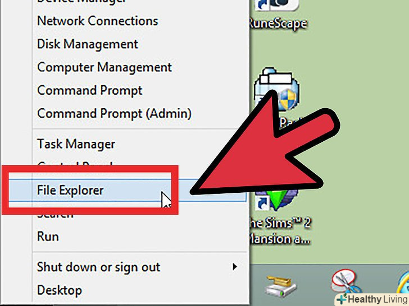Select Run from the menu

48,237
